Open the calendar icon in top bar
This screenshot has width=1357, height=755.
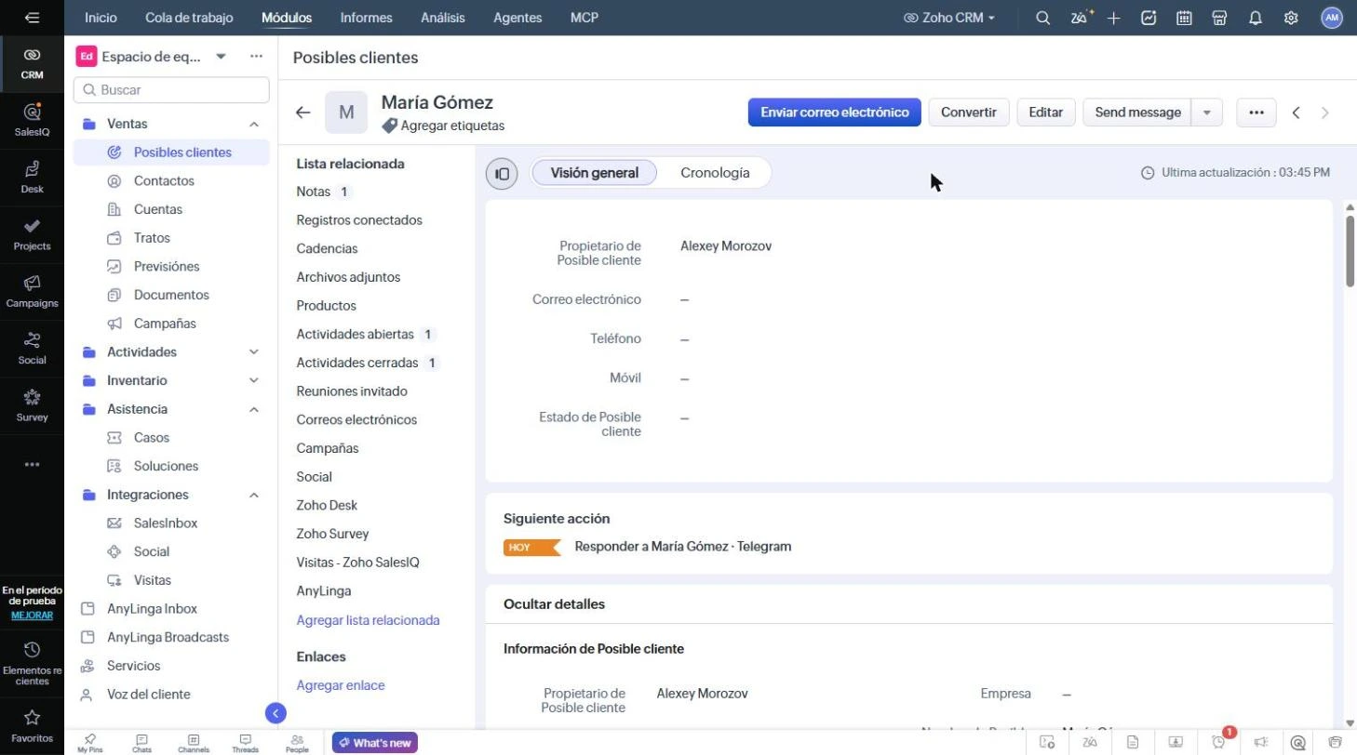[1184, 18]
